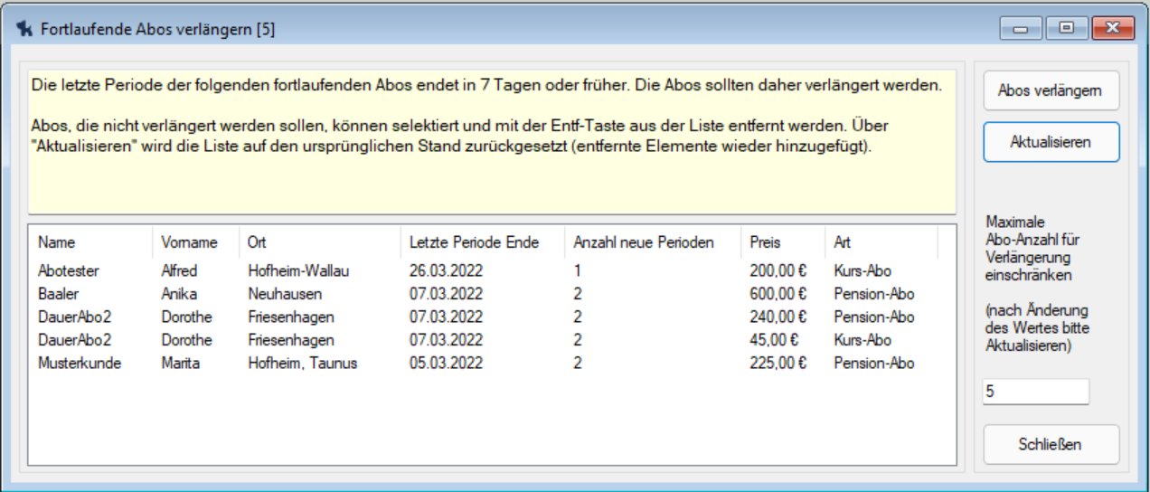Maximize the Fortlaufende Abos window
The image size is (1150, 492).
pos(1067,29)
